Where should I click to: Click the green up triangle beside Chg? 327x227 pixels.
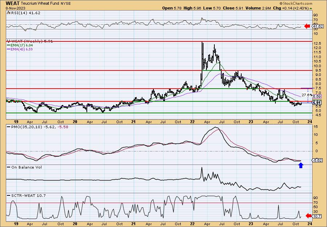pos(311,8)
